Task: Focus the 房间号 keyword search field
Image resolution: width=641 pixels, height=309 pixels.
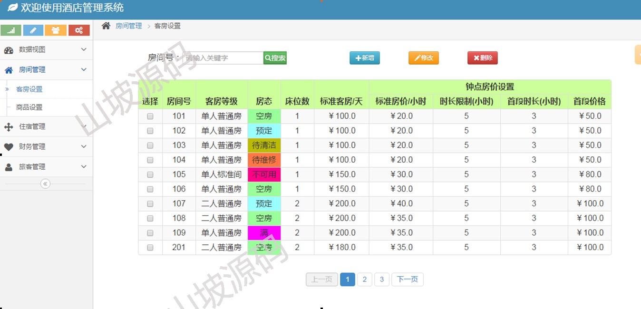Action: [x=223, y=58]
